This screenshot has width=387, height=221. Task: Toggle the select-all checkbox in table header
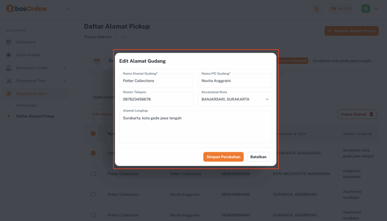tap(93, 134)
